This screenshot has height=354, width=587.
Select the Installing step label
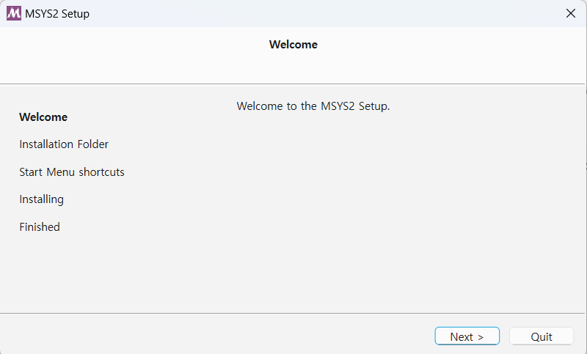(41, 199)
